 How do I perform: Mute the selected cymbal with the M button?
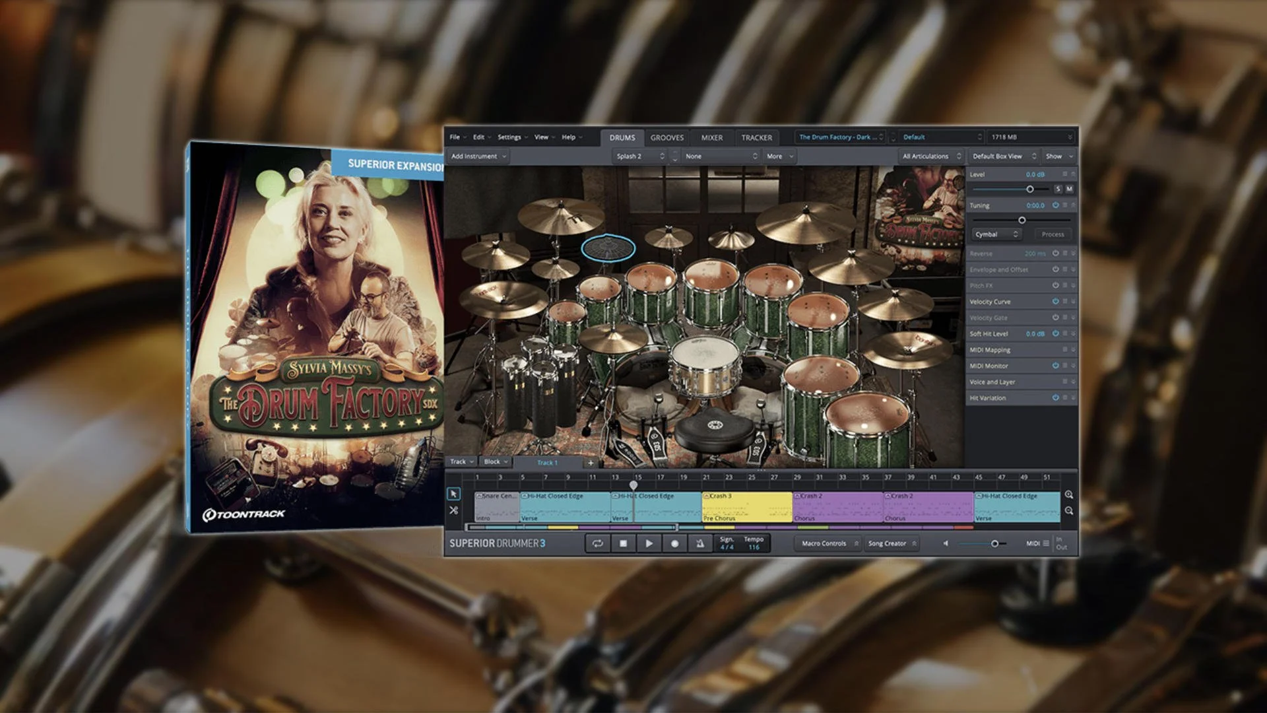1070,189
